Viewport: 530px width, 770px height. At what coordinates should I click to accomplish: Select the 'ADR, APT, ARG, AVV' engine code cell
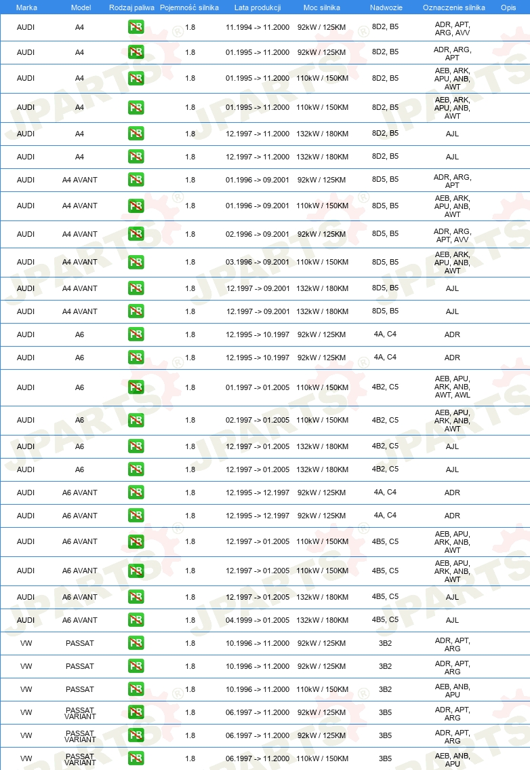tap(453, 28)
